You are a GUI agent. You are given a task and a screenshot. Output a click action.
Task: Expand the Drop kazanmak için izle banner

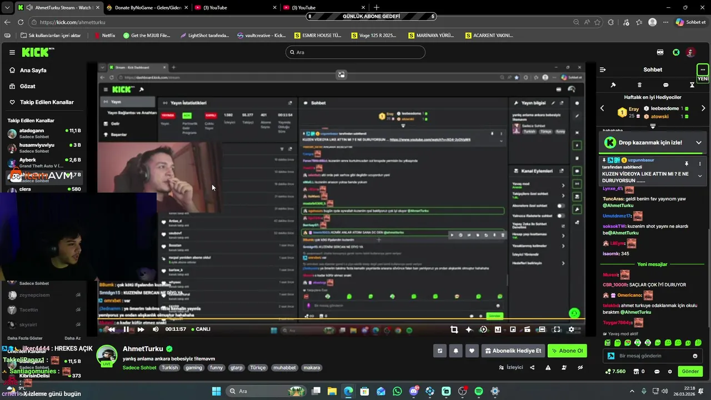[699, 143]
